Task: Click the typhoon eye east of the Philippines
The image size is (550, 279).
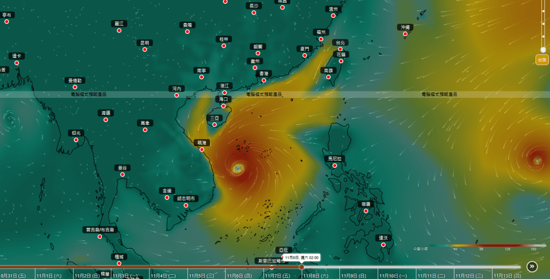Action: coord(537,160)
